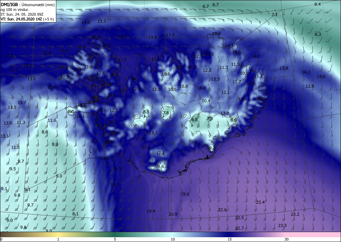Viewport: 341px width, 242px height.
Task: Click the map value 17.1
Action: (95, 88)
